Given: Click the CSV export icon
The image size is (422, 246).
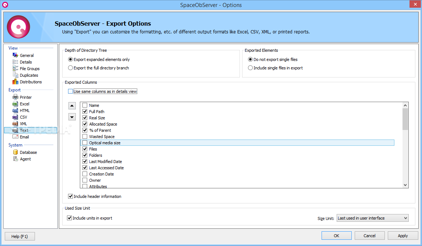Looking at the screenshot, I should (15, 117).
